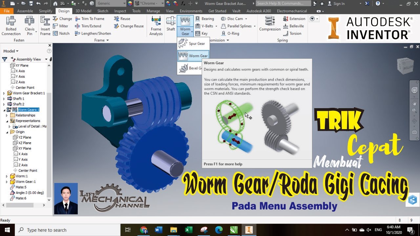Select the Angle:3 (0.00 deg) constraint
This screenshot has height=236, width=420.
[x=27, y=193]
